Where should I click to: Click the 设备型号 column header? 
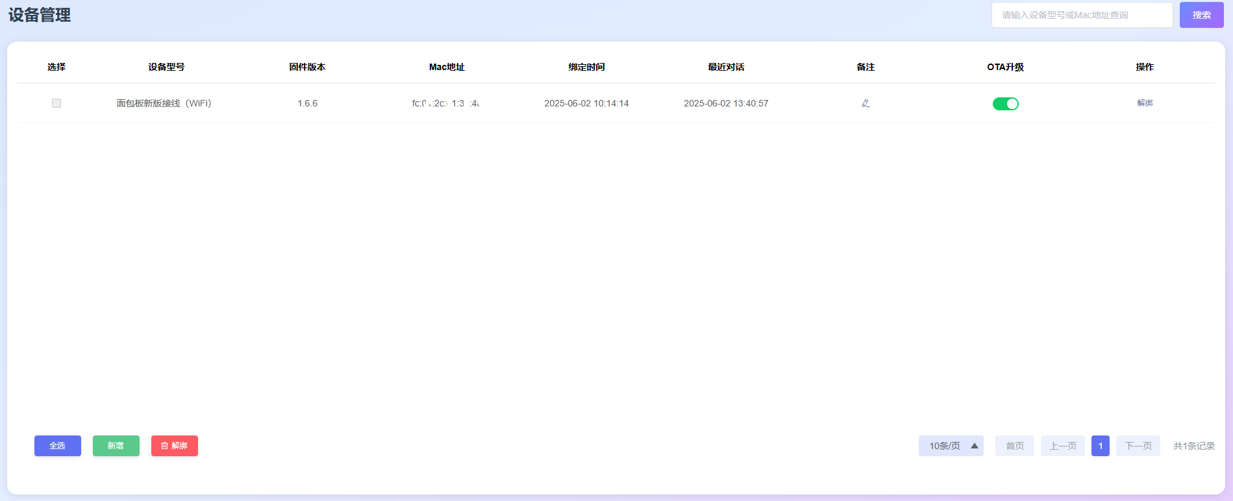pos(166,67)
